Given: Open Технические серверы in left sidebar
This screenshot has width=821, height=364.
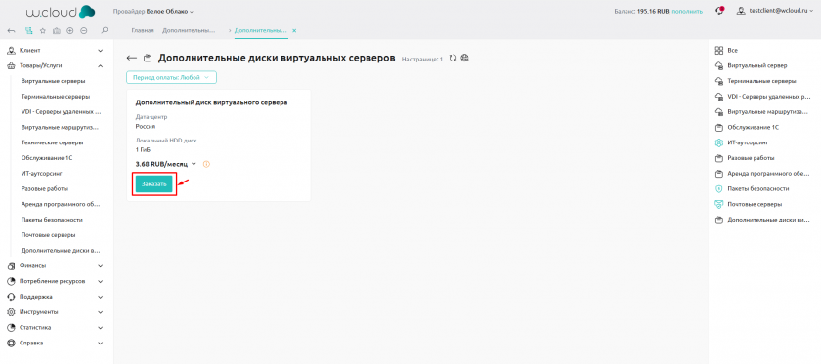Looking at the screenshot, I should (53, 142).
